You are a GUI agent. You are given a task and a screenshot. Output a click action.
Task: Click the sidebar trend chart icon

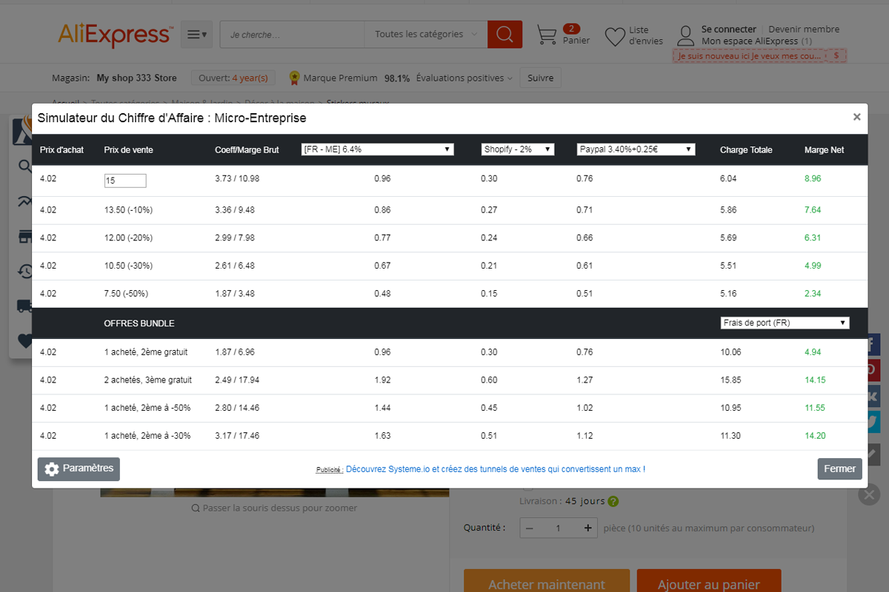coord(25,202)
